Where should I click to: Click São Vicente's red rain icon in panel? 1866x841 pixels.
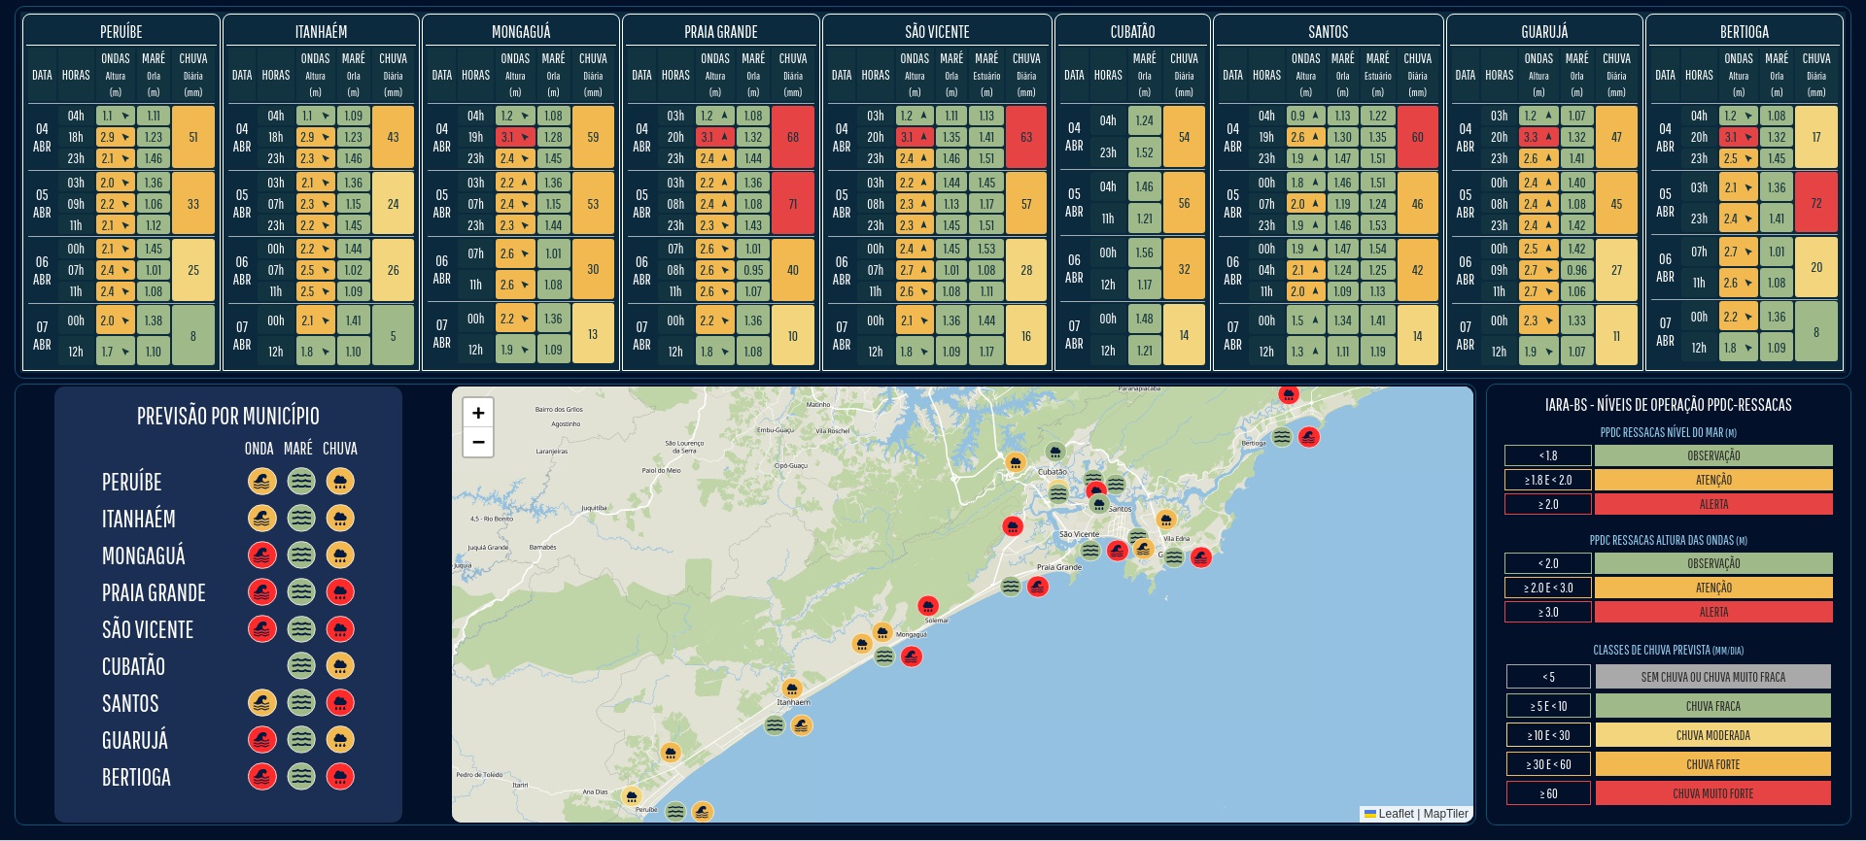340,629
